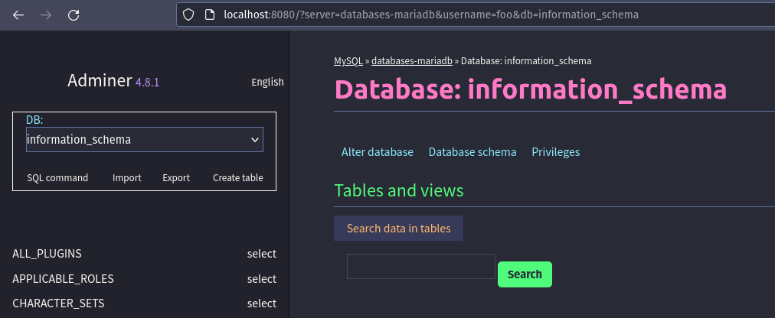Open the DB selection dropdown
775x318 pixels.
(145, 140)
